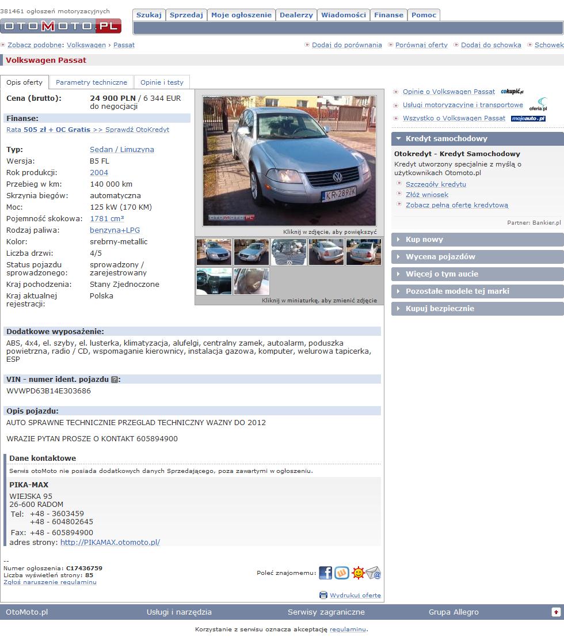Open Usługi i narzędzia footer section

click(179, 612)
